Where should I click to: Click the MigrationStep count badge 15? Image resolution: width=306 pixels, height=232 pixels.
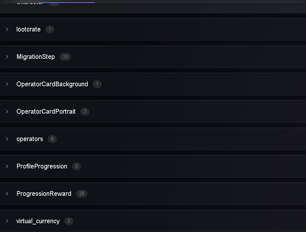point(65,57)
